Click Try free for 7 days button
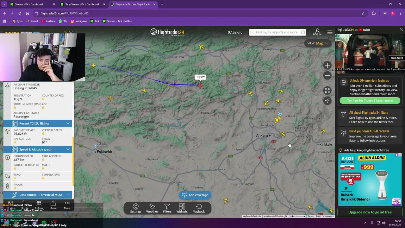This screenshot has width=405, height=228. (x=370, y=100)
